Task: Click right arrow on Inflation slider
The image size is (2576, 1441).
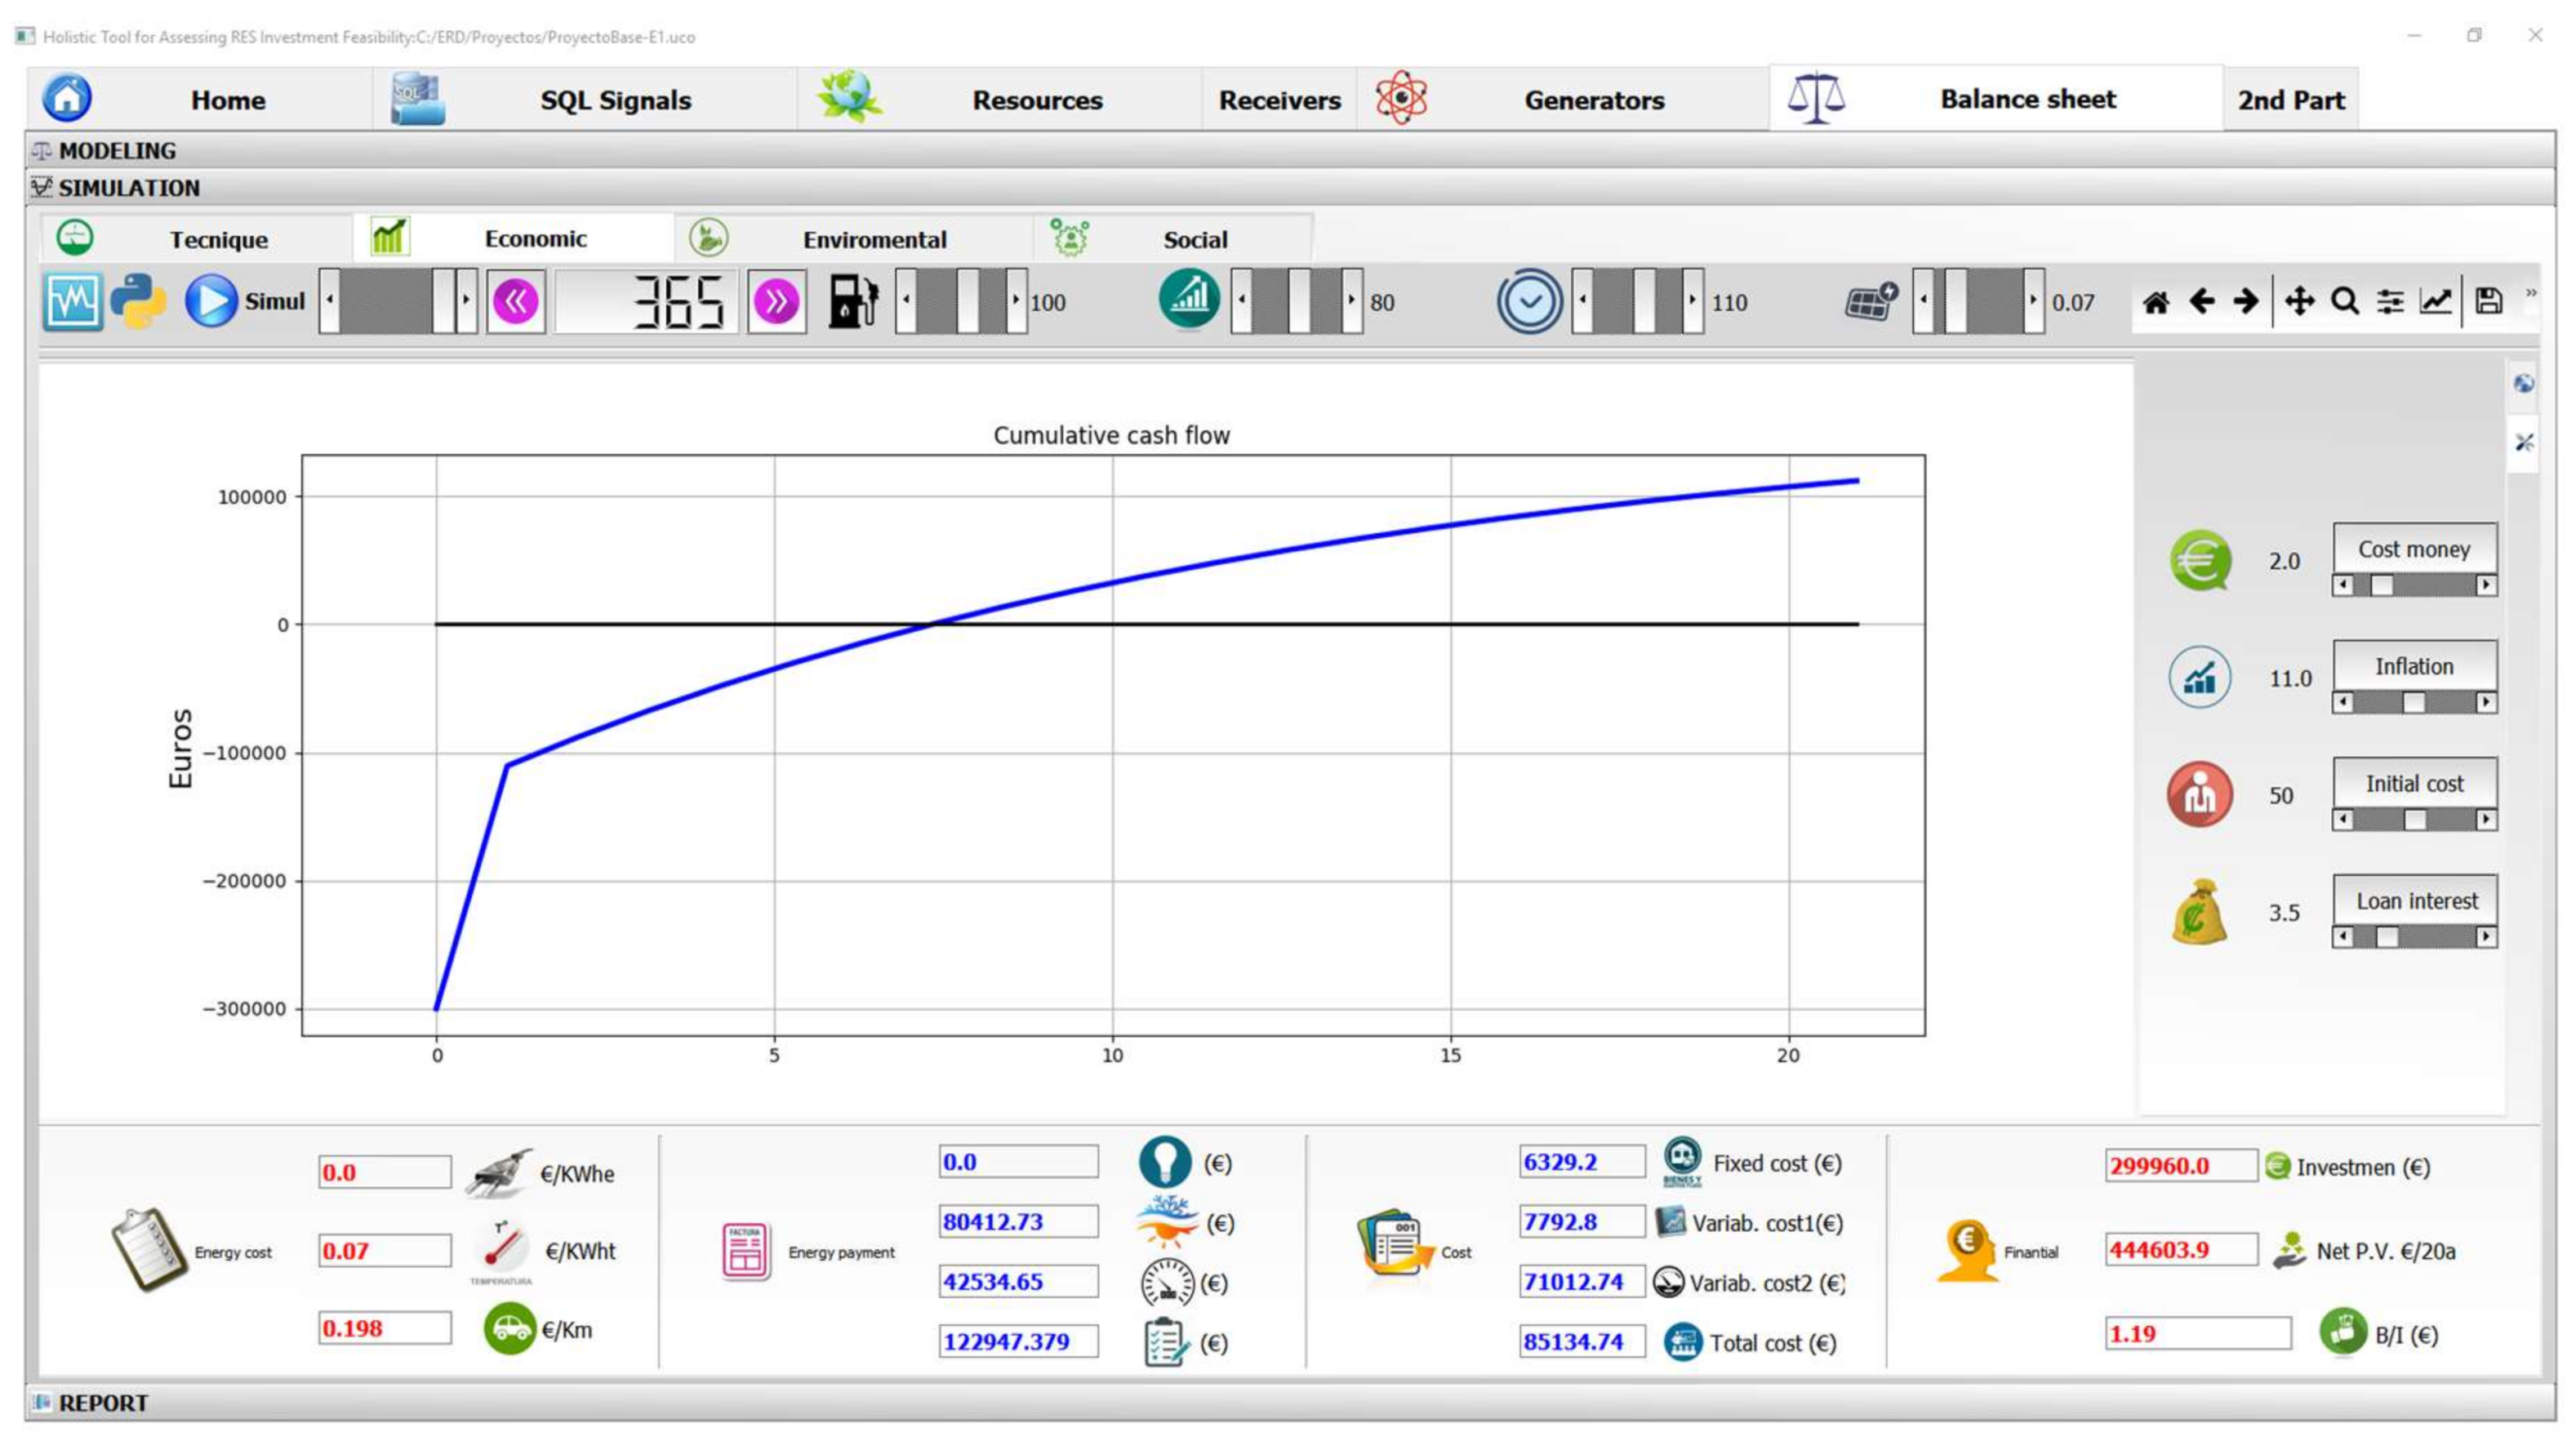Action: coord(2485,703)
